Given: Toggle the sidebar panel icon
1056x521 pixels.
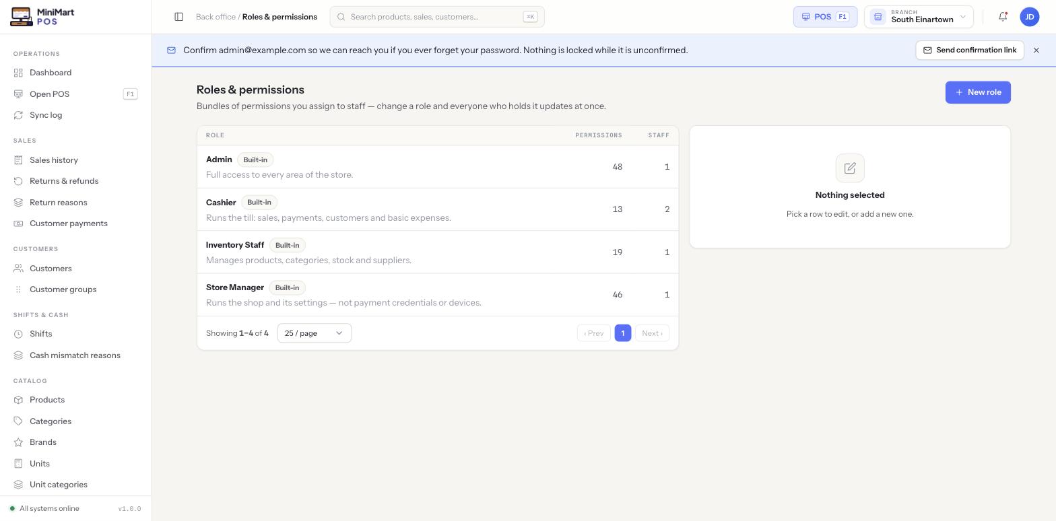Looking at the screenshot, I should coord(179,17).
